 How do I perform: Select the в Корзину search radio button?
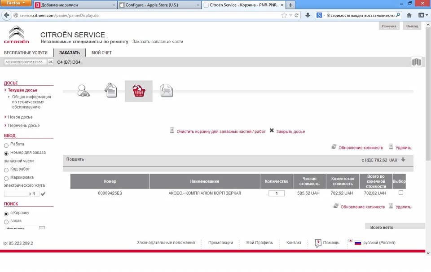click(6, 214)
